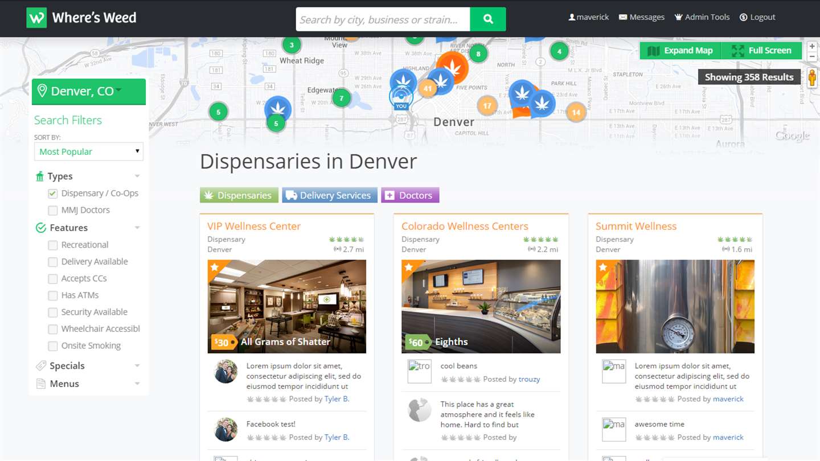Enable Delivery Available filter
The height and width of the screenshot is (461, 820).
[53, 262]
